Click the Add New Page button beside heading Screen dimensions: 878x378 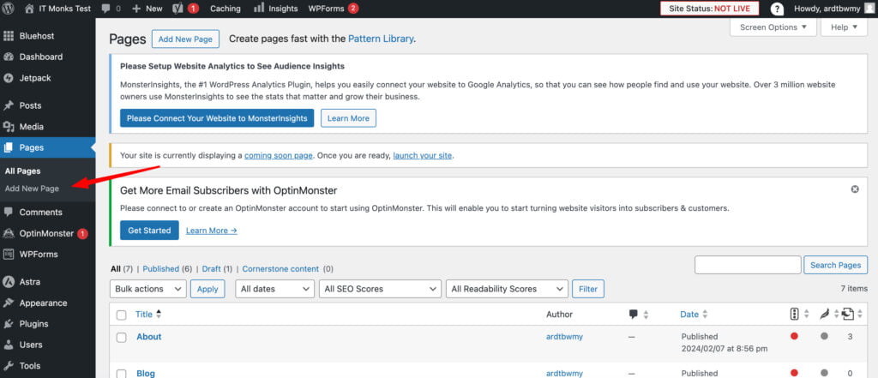(x=185, y=39)
